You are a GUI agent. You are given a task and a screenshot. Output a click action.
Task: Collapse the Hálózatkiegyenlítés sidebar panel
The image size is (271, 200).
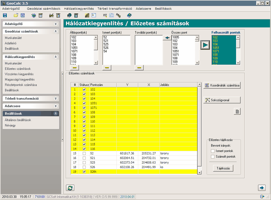point(56,57)
